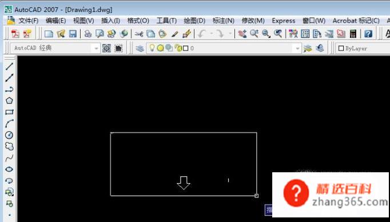Expand the layer list dropdown

point(297,48)
